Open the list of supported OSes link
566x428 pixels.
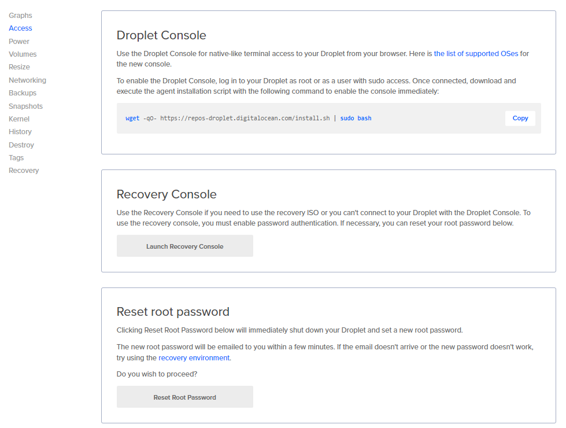coord(476,54)
